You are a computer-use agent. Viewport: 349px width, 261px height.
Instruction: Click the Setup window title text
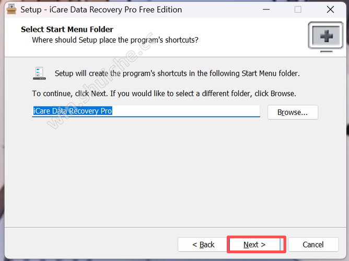click(x=101, y=9)
